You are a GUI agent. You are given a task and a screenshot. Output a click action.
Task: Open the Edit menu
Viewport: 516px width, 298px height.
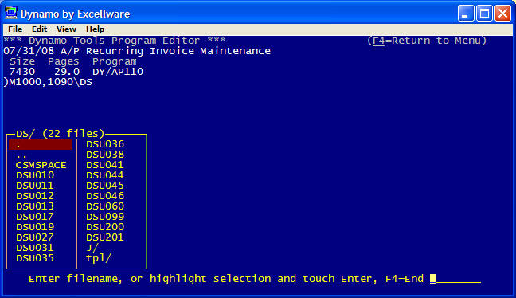[x=39, y=29]
